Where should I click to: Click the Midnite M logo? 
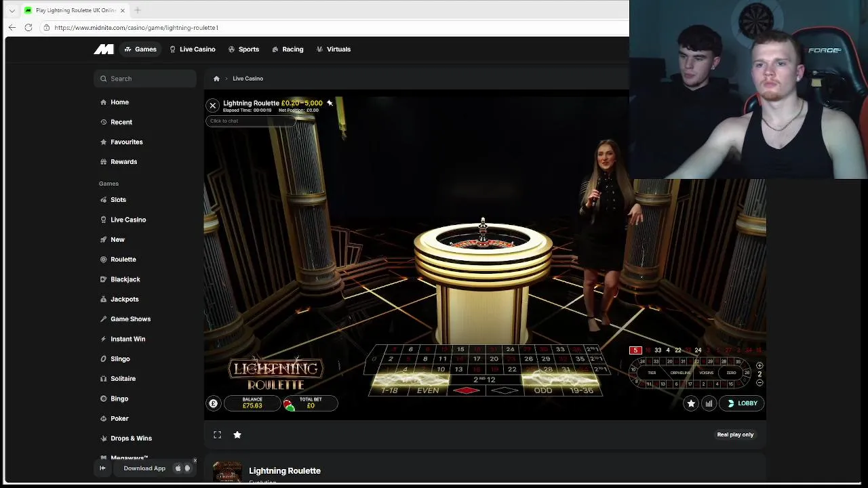[104, 49]
